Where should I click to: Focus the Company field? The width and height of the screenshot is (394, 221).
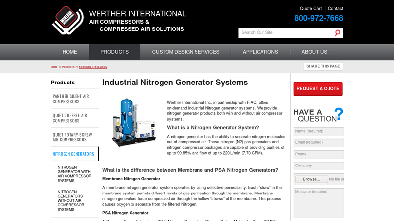tap(319, 166)
